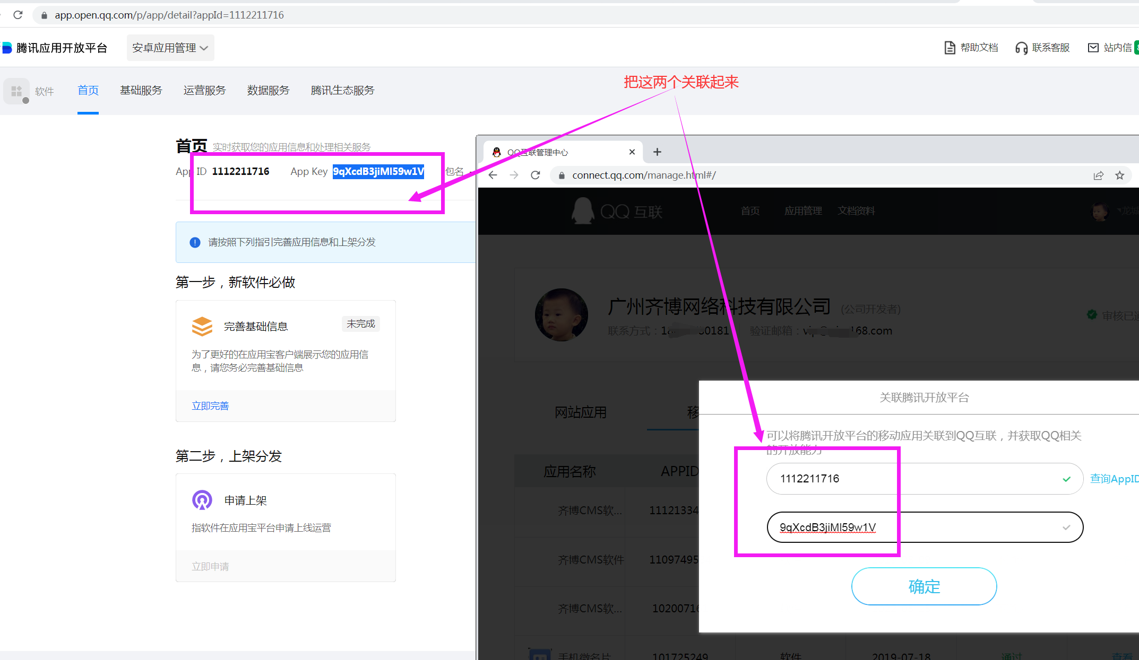Click the 联系客服 headset icon
Viewport: 1139px width, 660px height.
1021,48
